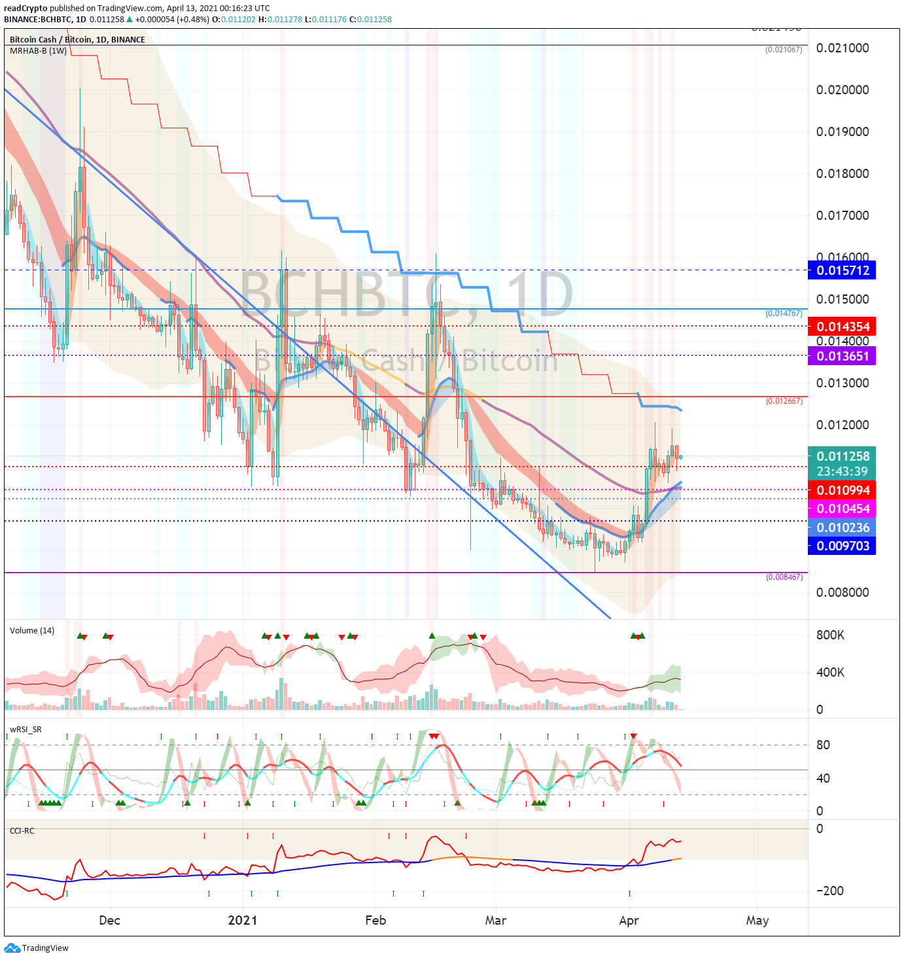Click the 80 level on wRSI axis
The height and width of the screenshot is (960, 904).
[x=823, y=745]
